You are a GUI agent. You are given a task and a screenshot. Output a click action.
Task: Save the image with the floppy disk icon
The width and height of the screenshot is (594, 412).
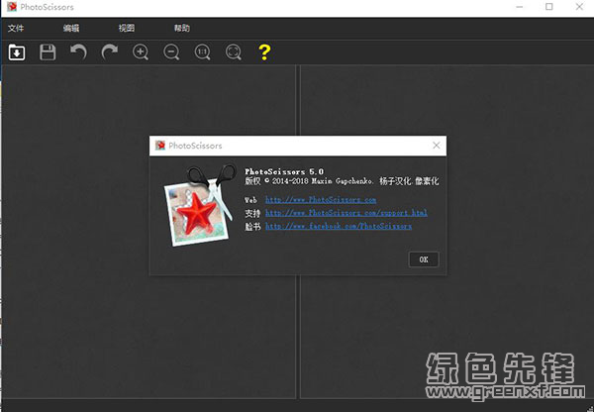click(48, 52)
